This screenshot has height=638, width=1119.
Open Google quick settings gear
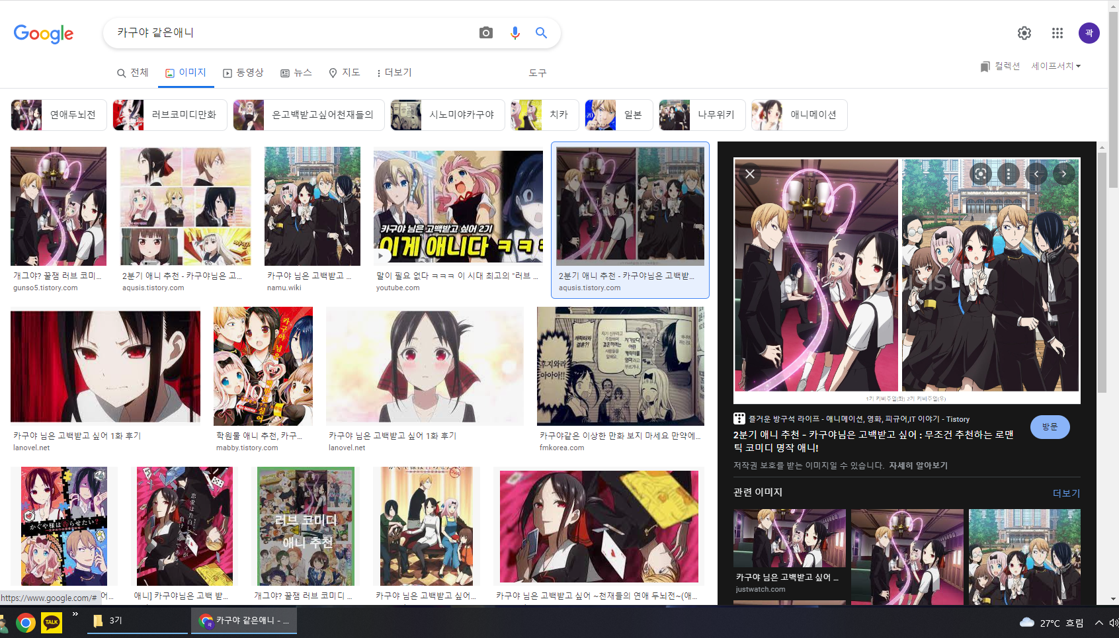pyautogui.click(x=1024, y=33)
